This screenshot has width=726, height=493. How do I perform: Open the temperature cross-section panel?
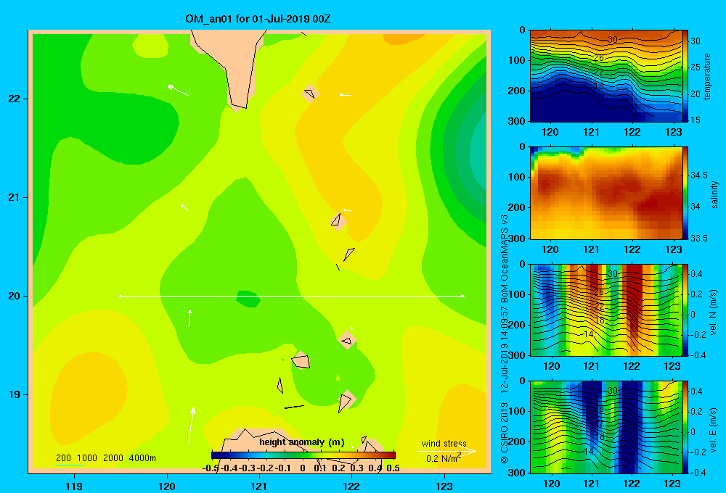click(606, 76)
